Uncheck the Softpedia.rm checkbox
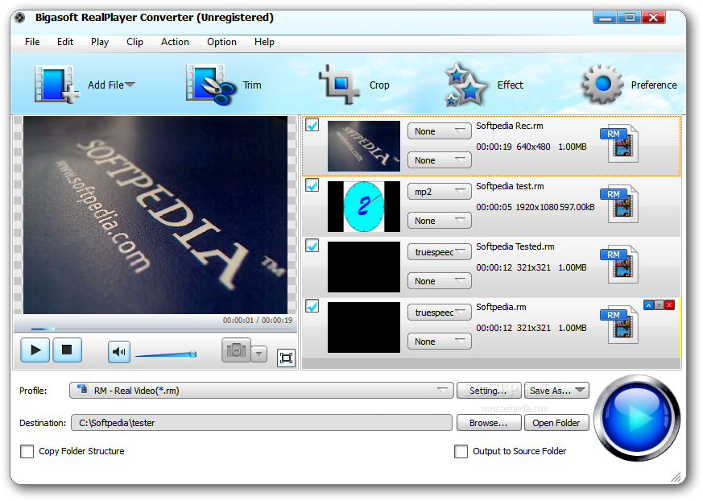 (x=312, y=306)
